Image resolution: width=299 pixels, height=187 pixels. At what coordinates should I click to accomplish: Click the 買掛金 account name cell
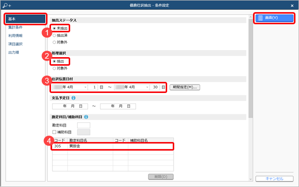point(90,146)
